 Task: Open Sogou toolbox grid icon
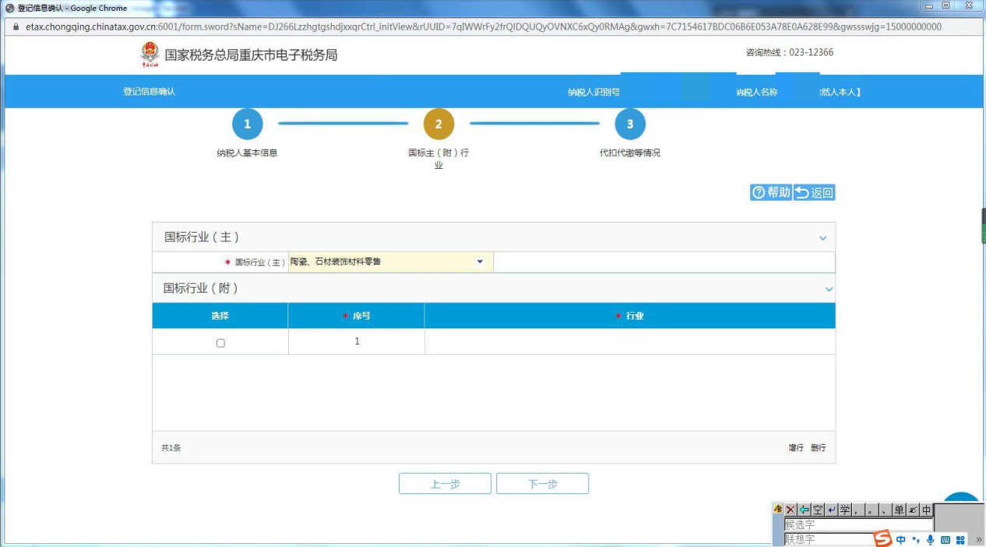pos(960,539)
